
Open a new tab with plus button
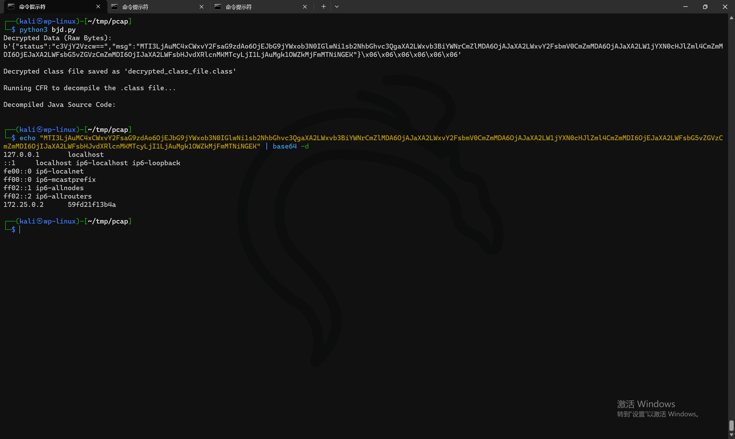(x=324, y=7)
